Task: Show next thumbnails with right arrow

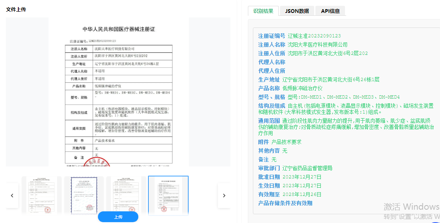Action: tap(224, 196)
